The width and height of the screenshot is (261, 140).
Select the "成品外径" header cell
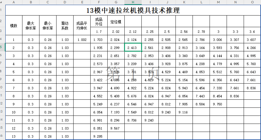coord(99,22)
